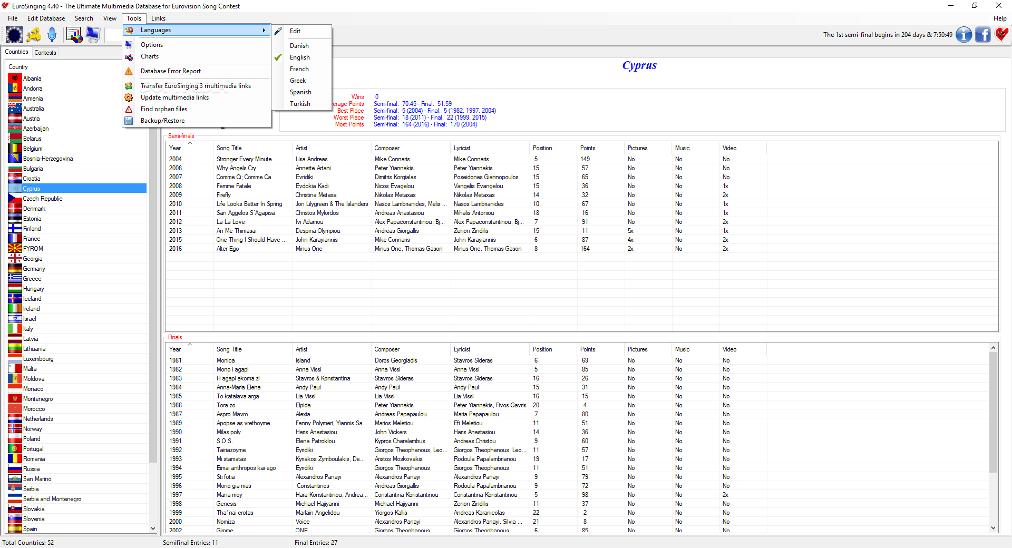The width and height of the screenshot is (1012, 548).
Task: Switch to the Countries tab
Action: [16, 52]
